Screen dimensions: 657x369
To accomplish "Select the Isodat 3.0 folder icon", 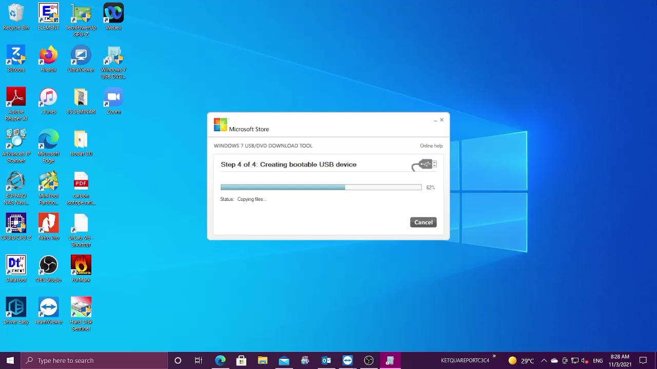I will (81, 143).
